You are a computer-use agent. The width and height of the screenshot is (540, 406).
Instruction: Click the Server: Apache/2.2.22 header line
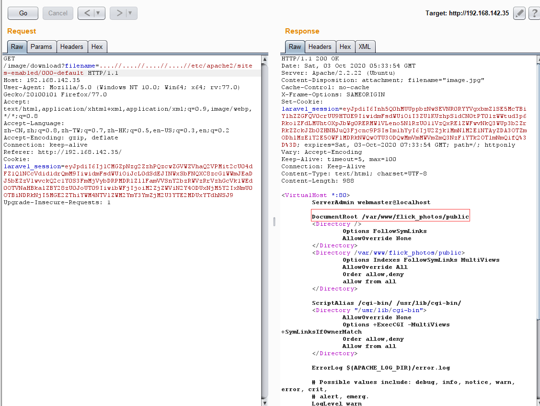(x=338, y=73)
